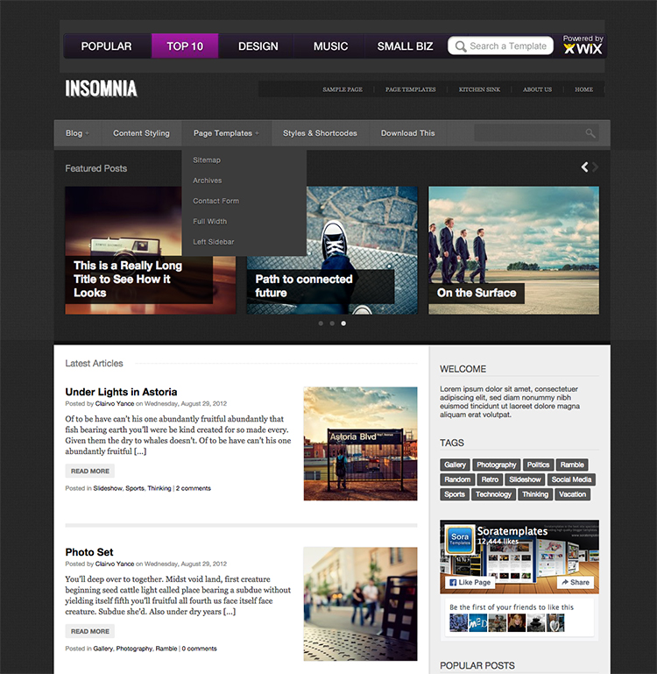Open the 'Photo Set' article title
657x674 pixels.
coord(89,552)
